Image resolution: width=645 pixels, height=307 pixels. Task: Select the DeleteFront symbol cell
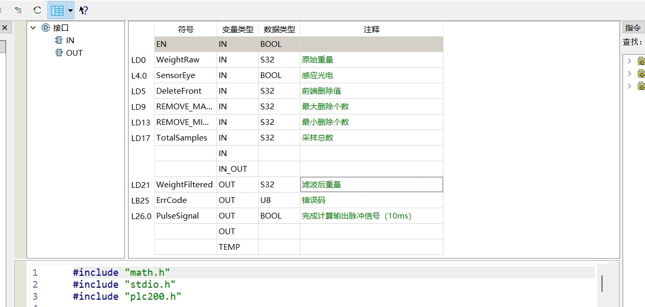coord(185,91)
